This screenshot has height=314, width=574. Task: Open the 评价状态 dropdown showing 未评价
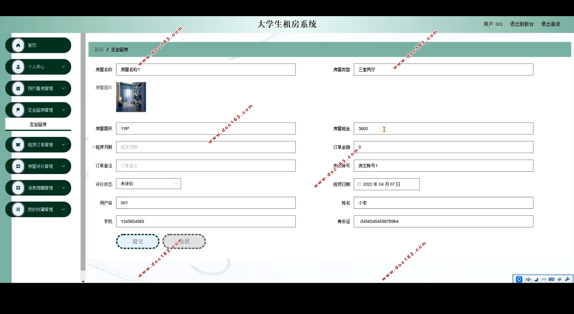click(149, 184)
